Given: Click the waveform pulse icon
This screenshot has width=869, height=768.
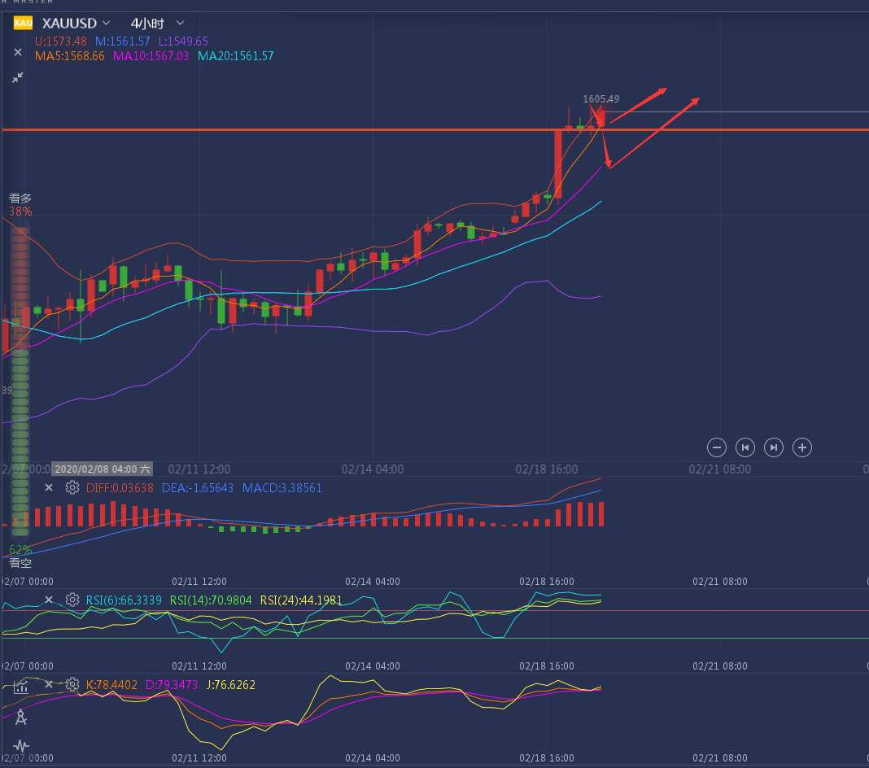Looking at the screenshot, I should click(x=21, y=745).
